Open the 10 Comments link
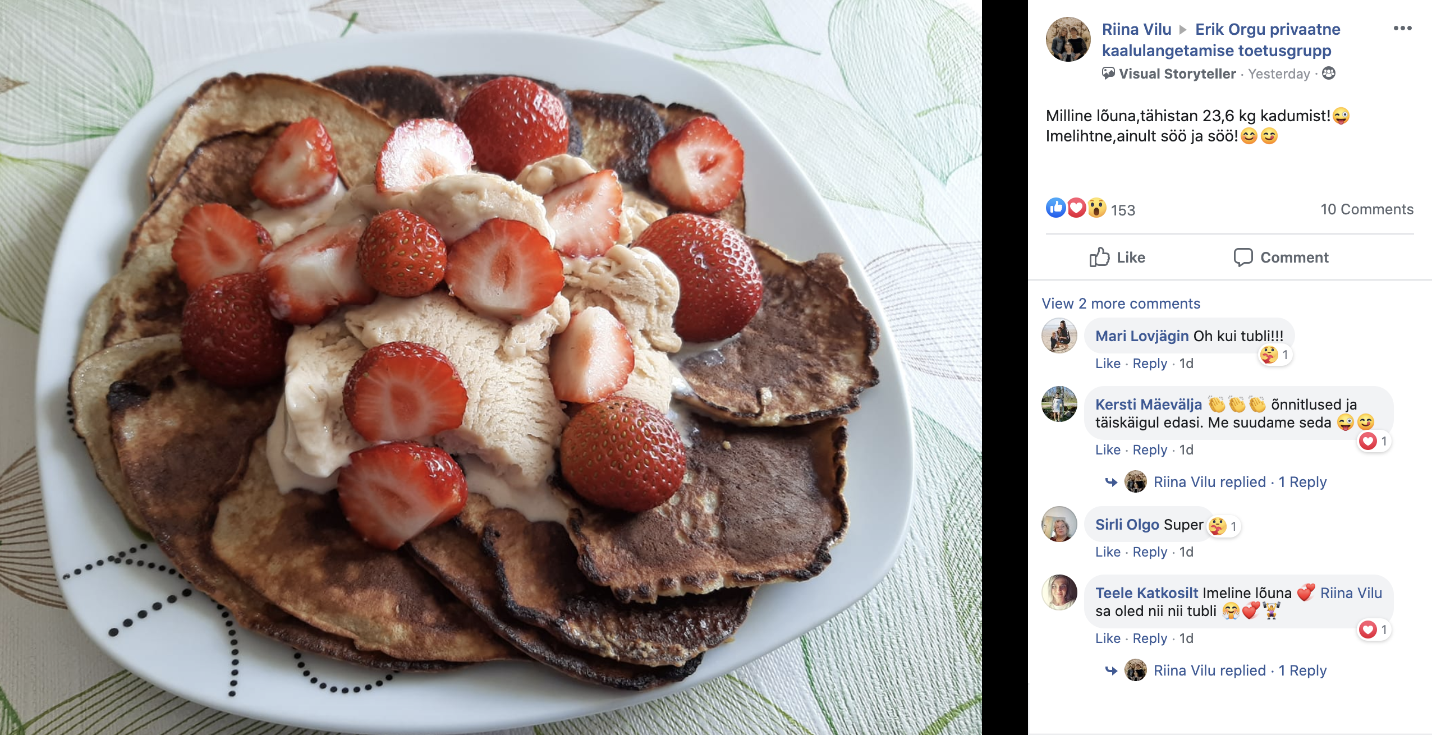The height and width of the screenshot is (735, 1432). (x=1367, y=209)
